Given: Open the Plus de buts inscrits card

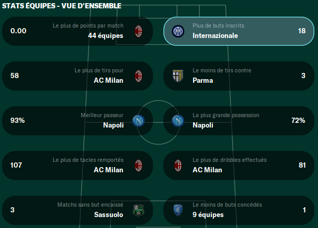Looking at the screenshot, I should pos(239,31).
